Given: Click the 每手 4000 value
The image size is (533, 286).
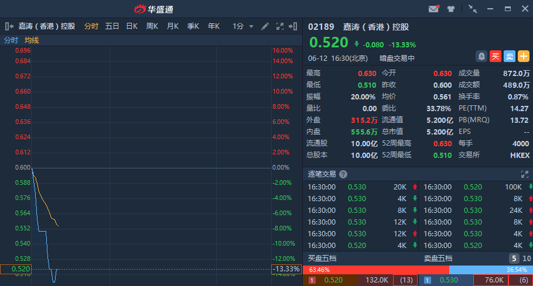Looking at the screenshot, I should coord(521,143).
